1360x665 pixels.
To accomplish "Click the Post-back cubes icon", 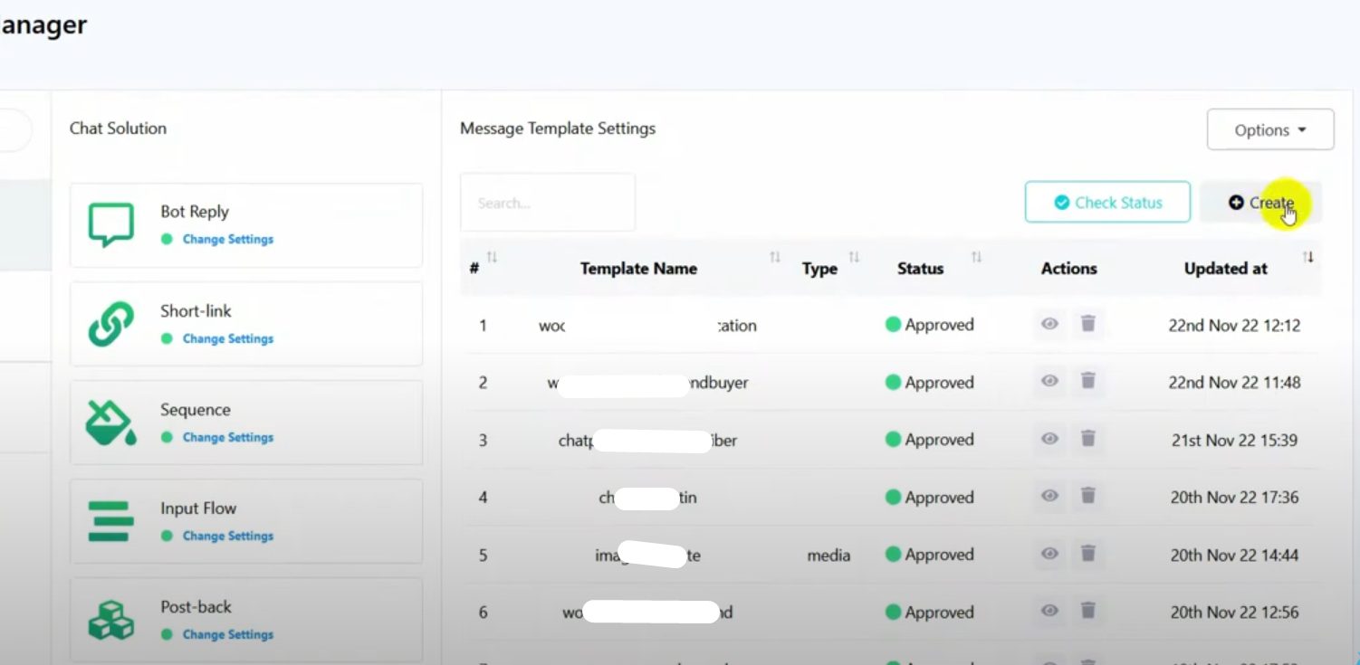I will (x=111, y=620).
